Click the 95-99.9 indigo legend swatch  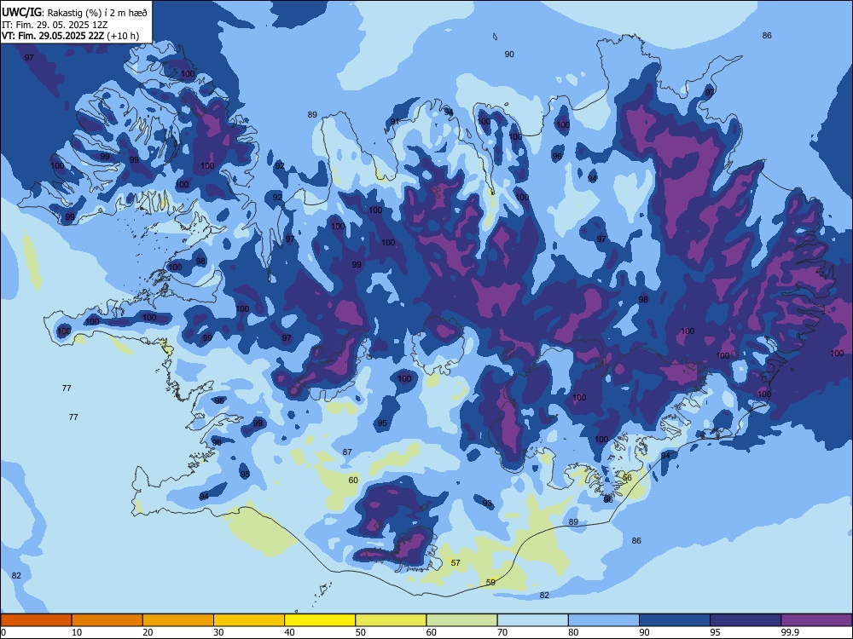click(746, 620)
